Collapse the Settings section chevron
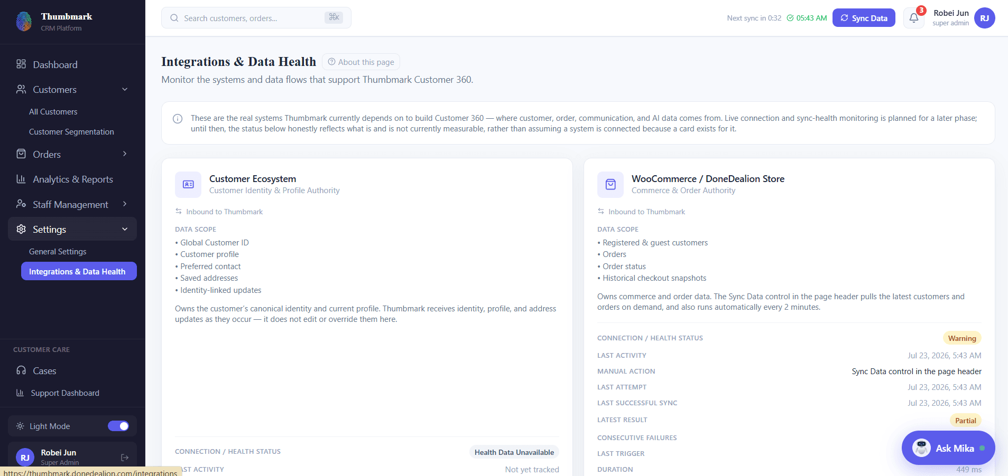This screenshot has height=476, width=1008. (125, 229)
